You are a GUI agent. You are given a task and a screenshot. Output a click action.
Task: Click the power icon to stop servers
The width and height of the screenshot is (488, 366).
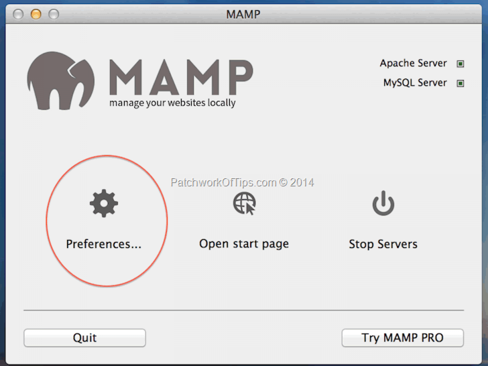(383, 204)
